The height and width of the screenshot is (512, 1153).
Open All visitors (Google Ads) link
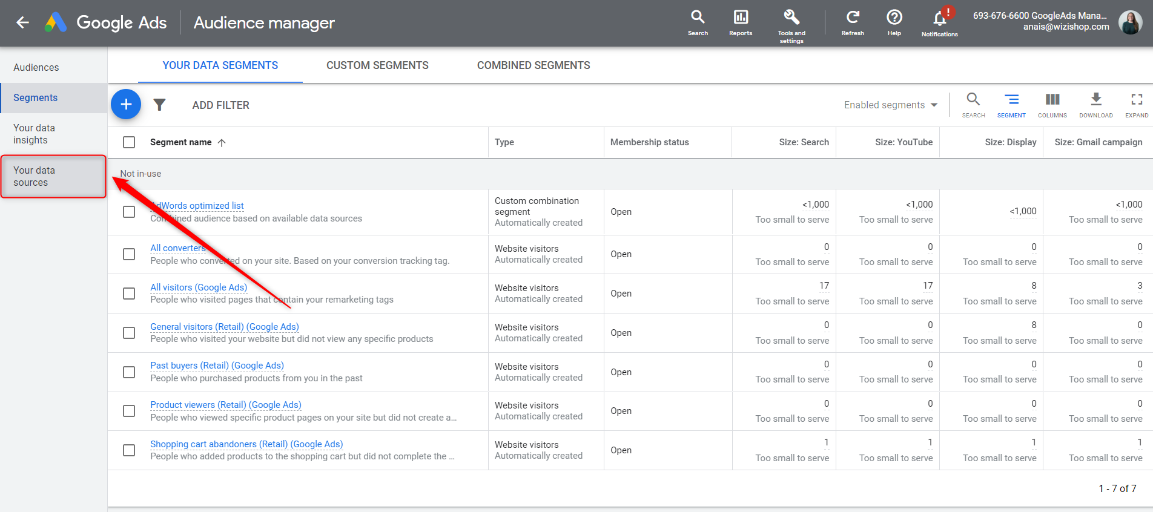[x=199, y=287]
